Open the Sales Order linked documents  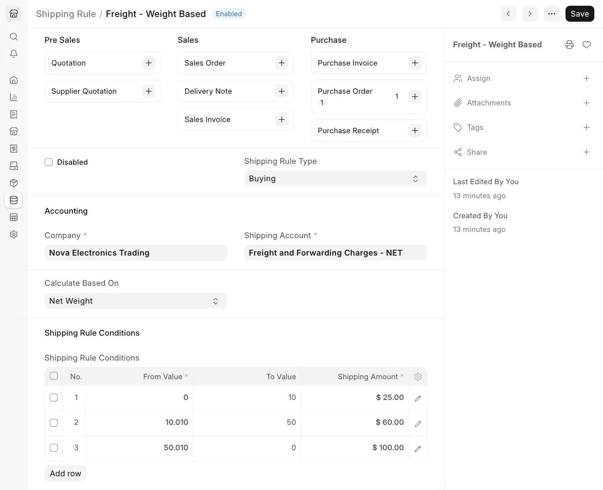(205, 63)
